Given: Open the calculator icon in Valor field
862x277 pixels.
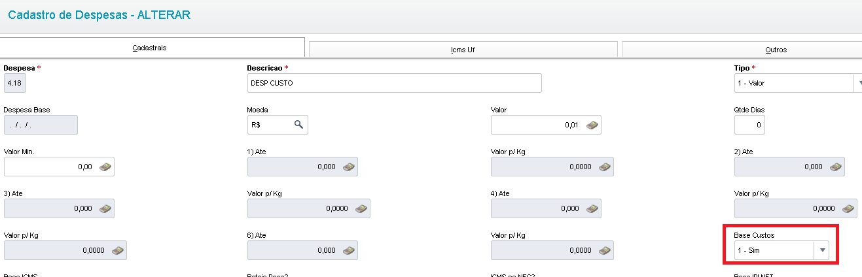Looking at the screenshot, I should click(592, 125).
